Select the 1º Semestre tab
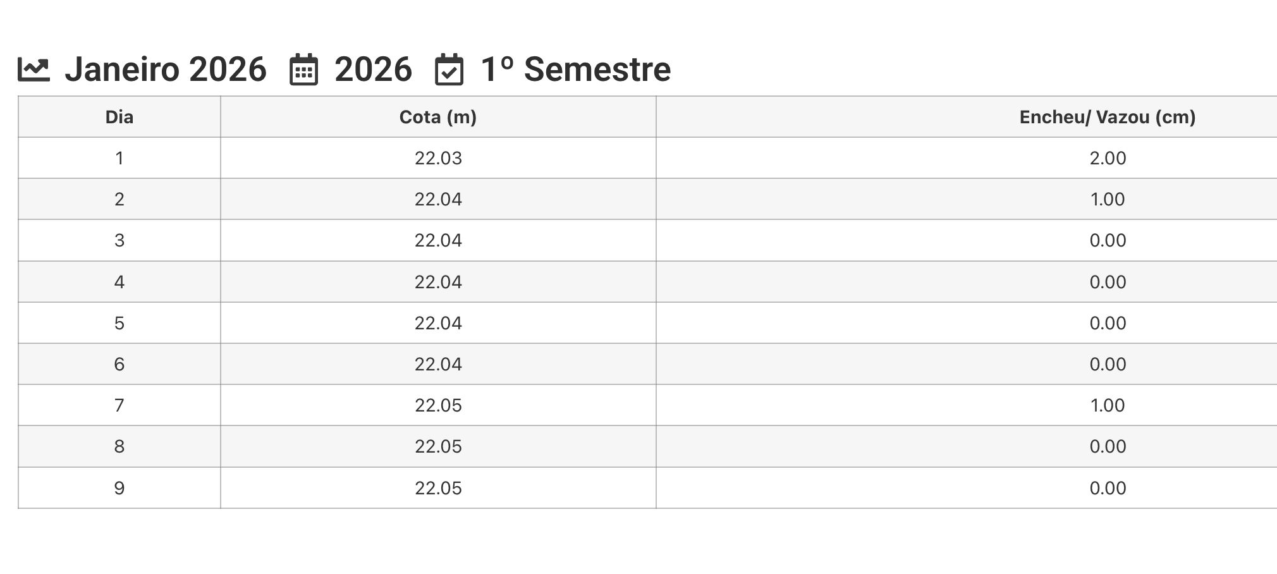1277x574 pixels. (575, 70)
